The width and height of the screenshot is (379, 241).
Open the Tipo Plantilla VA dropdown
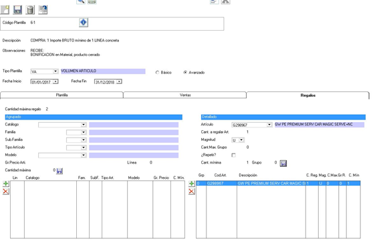click(55, 71)
